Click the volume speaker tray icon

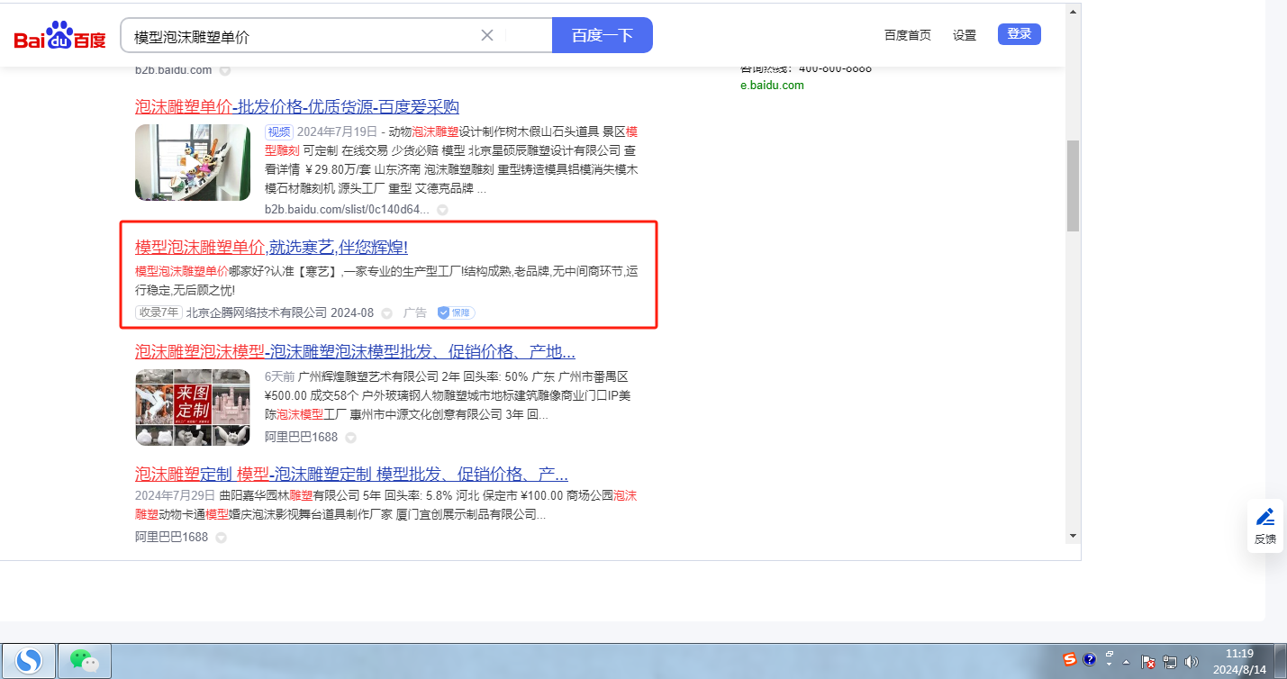[x=1192, y=662]
